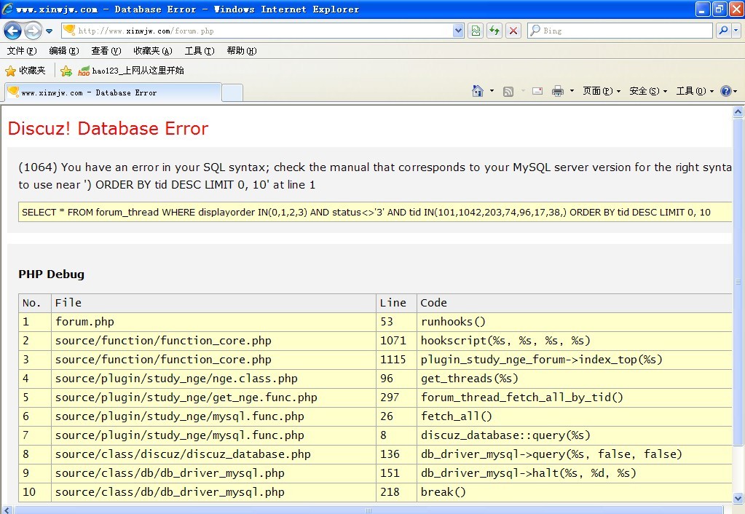Minimize the Internet Explorer window
The image size is (745, 514).
pos(703,9)
